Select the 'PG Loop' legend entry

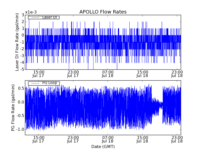(44, 83)
